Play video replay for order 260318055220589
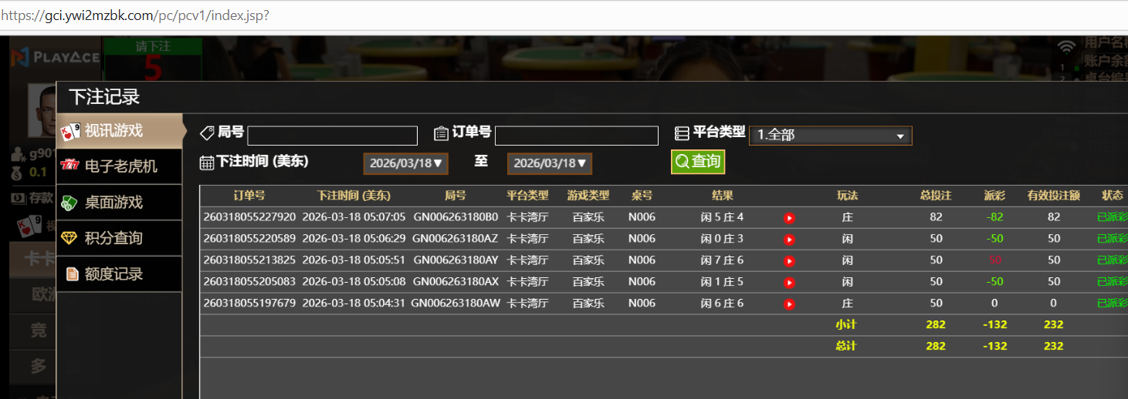The width and height of the screenshot is (1128, 399). tap(789, 240)
